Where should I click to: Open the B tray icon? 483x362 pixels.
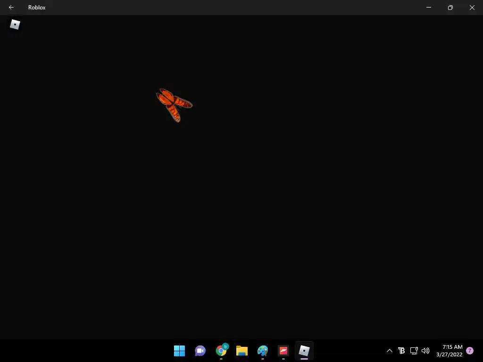coord(401,351)
